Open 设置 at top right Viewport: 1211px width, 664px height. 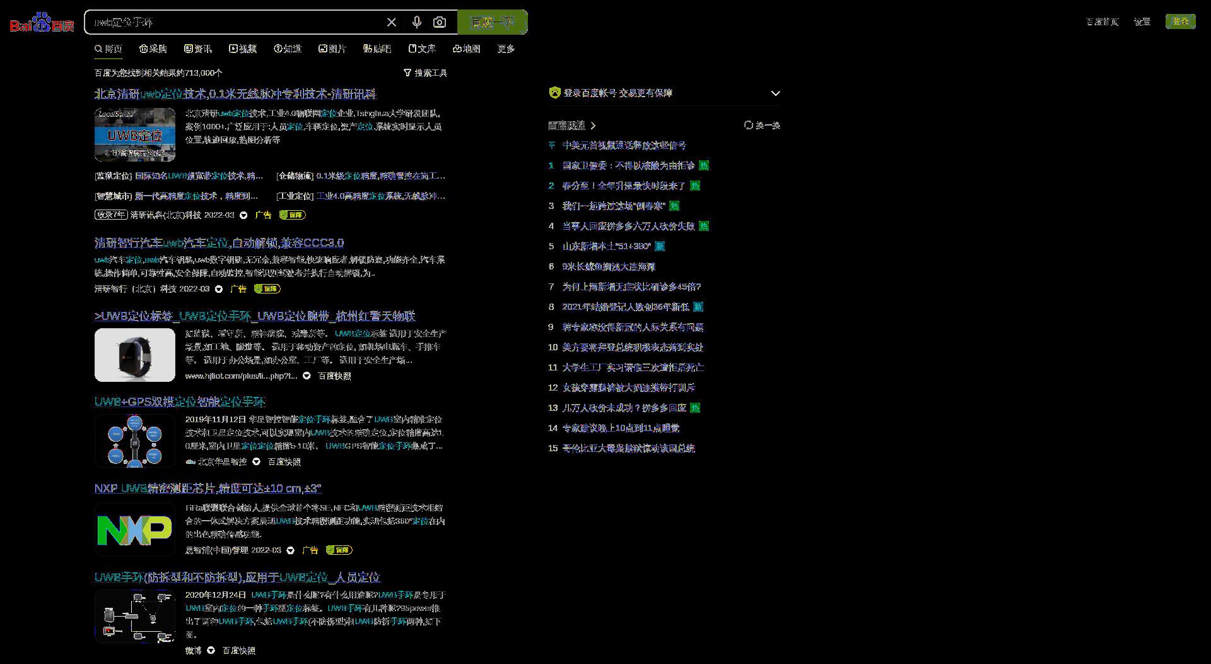point(1142,22)
